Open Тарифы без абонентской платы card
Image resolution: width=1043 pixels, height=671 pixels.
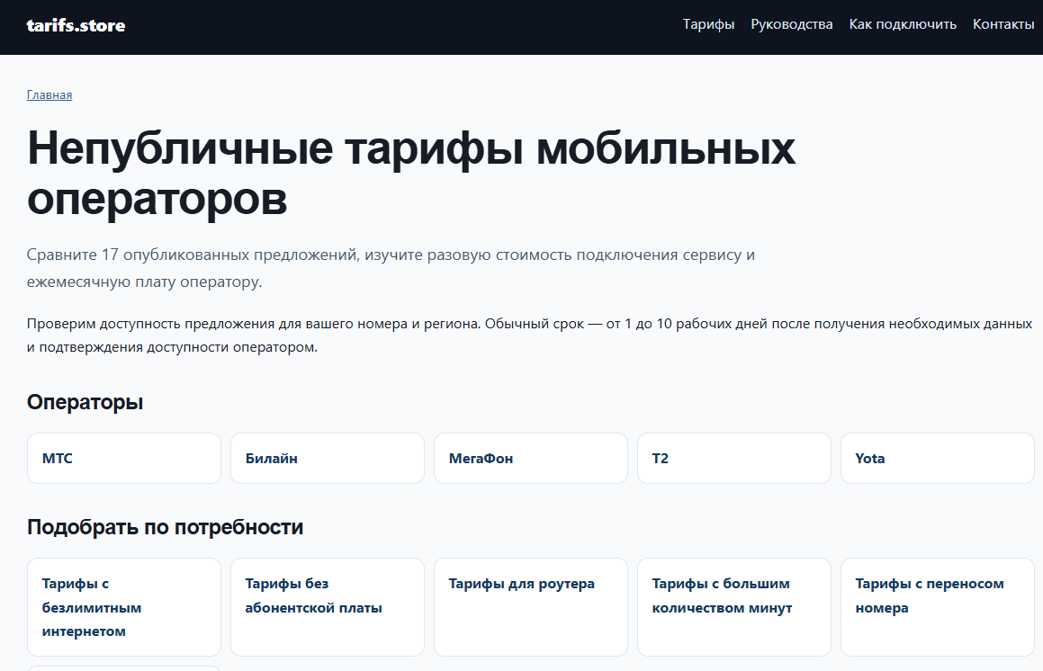pyautogui.click(x=328, y=607)
